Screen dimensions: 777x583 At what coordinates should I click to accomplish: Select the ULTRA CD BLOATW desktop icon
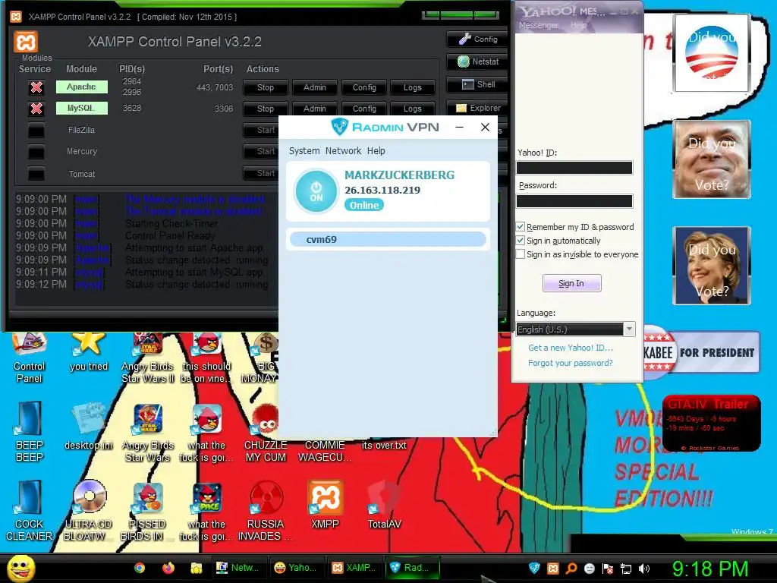89,511
